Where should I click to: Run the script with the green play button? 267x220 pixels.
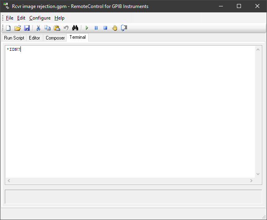pyautogui.click(x=87, y=28)
